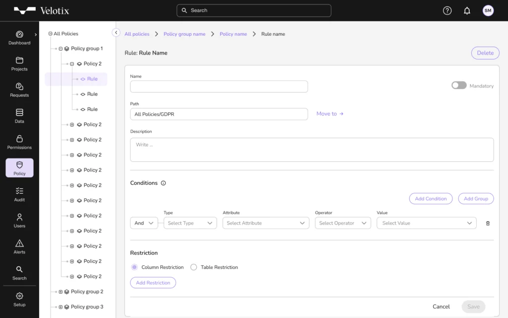Open the Projects folder icon
The image size is (508, 318).
point(19,60)
